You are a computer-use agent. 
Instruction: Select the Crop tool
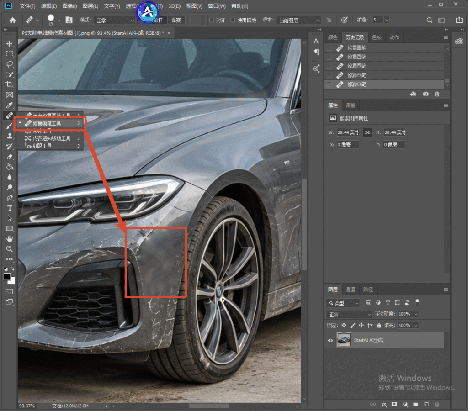[x=10, y=84]
